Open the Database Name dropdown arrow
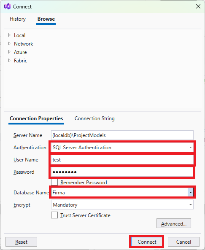The image size is (205, 250). click(191, 193)
